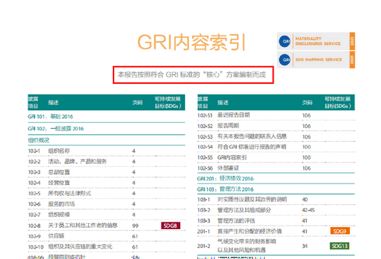
Task: Select '组织规模' in row 102-7
Action: tap(59, 215)
